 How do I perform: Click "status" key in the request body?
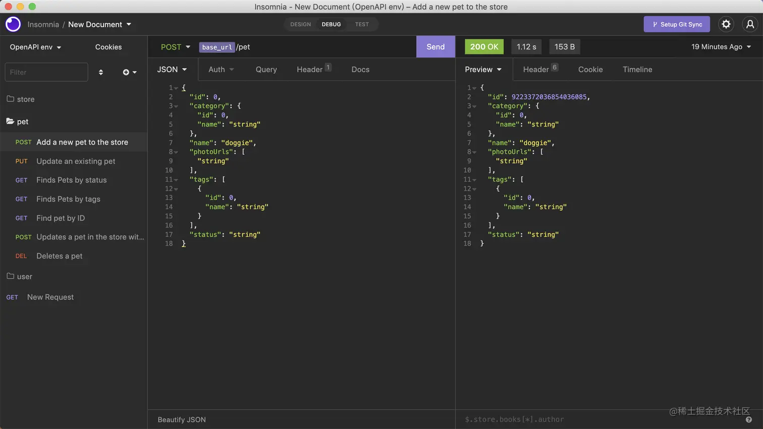(205, 234)
